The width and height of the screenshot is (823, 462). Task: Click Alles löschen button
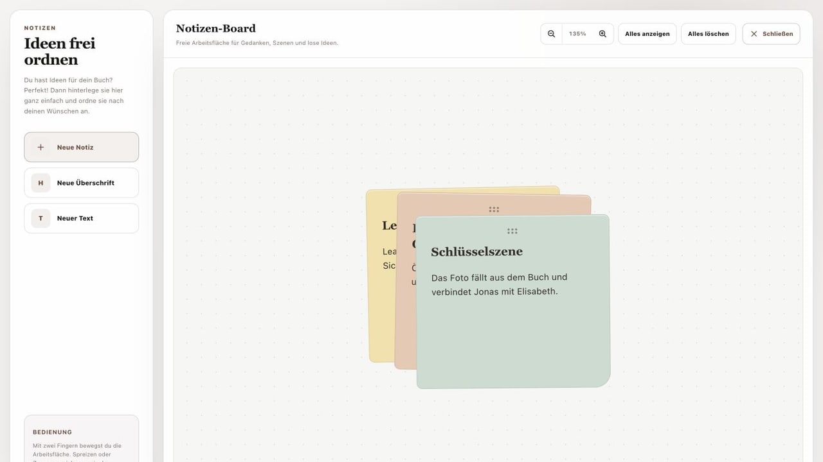coord(708,34)
